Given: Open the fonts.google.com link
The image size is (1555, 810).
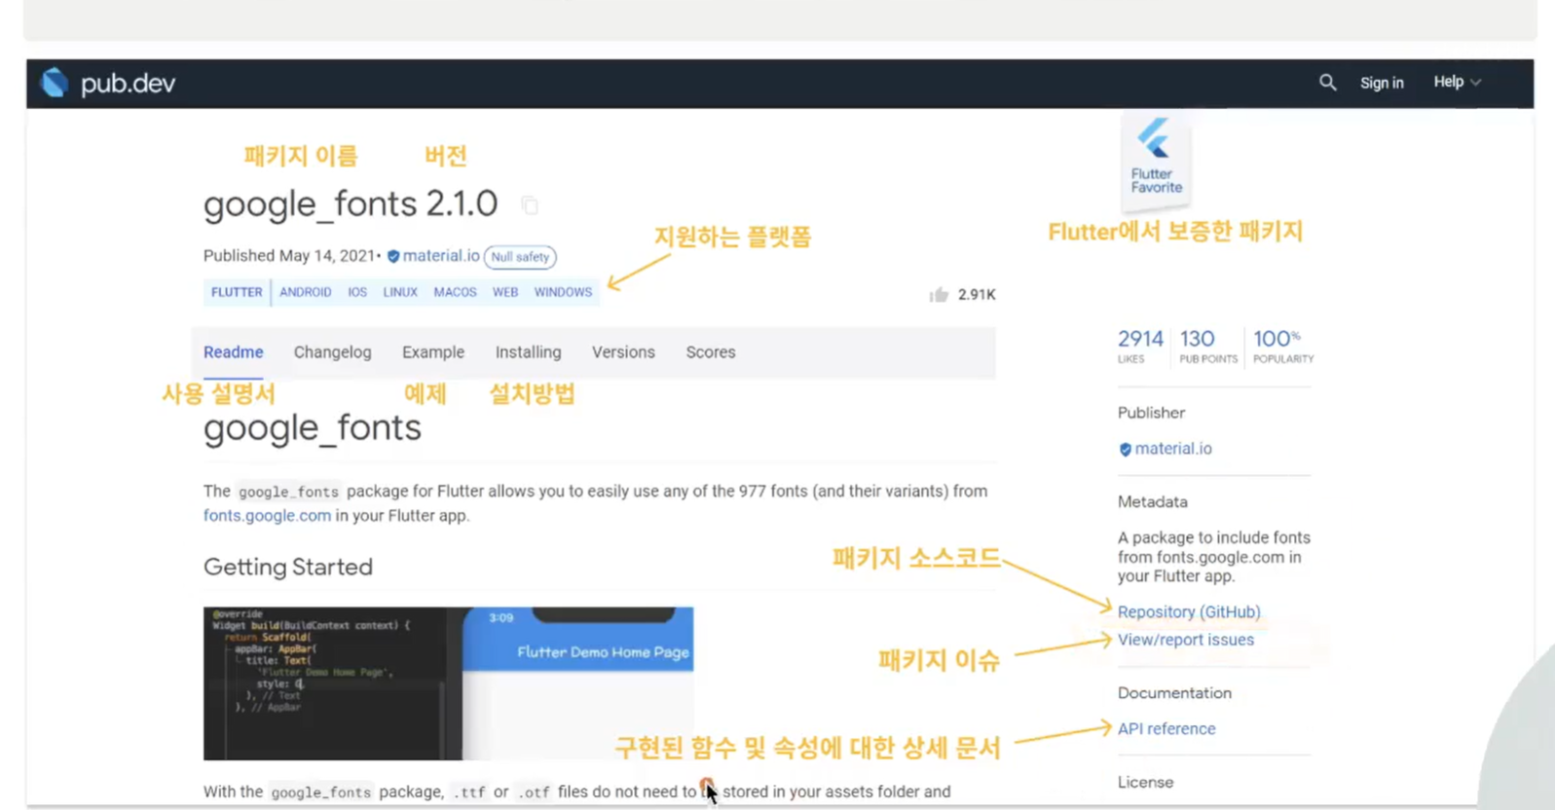Looking at the screenshot, I should point(267,516).
